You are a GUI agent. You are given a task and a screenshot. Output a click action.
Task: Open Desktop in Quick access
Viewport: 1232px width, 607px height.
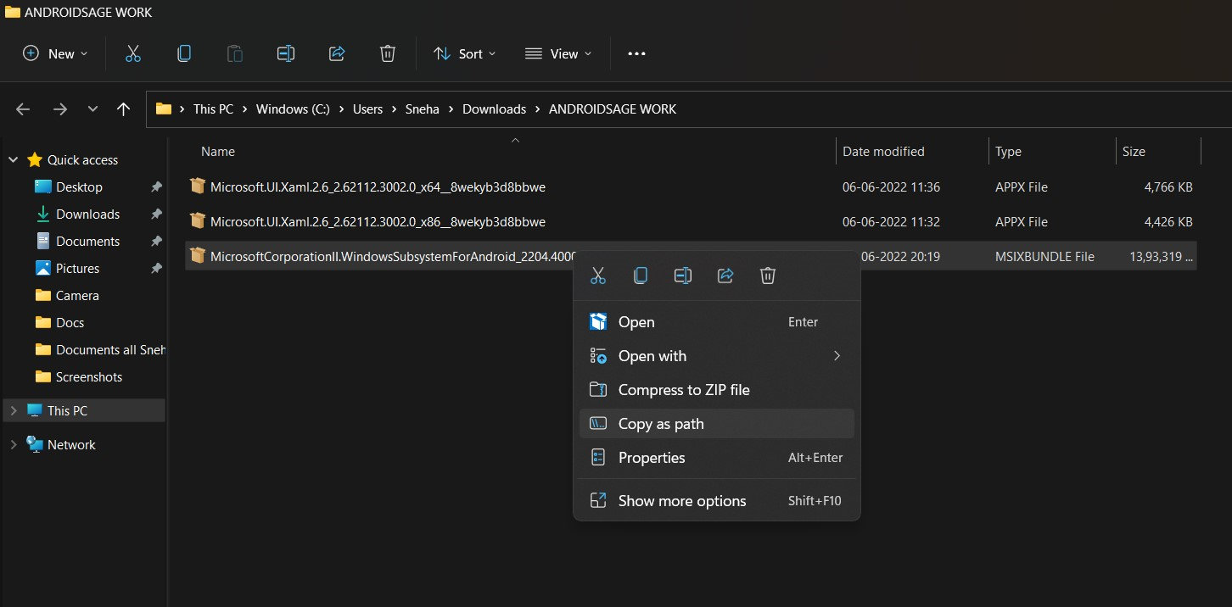79,187
